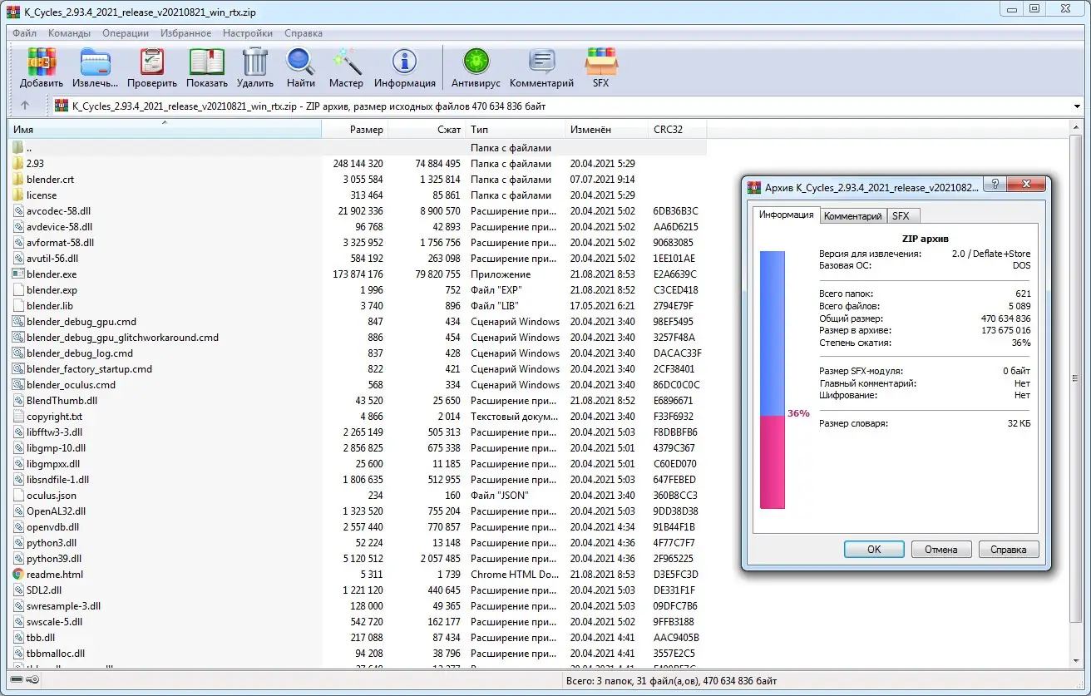This screenshot has width=1091, height=696.
Task: Click the WinRAR icon in the dialog title bar
Action: (754, 188)
